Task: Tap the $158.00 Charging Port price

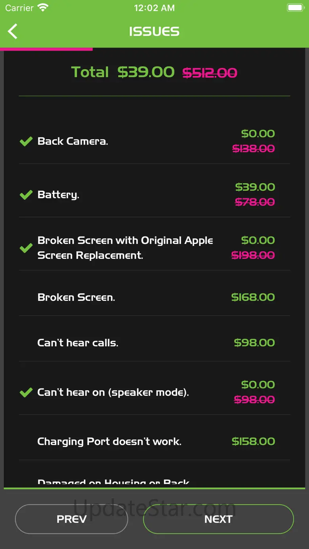Action: coord(253,442)
